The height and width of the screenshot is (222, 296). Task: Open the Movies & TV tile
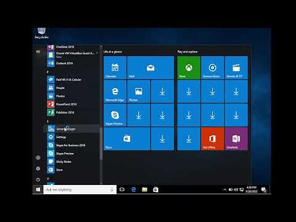tap(236, 67)
